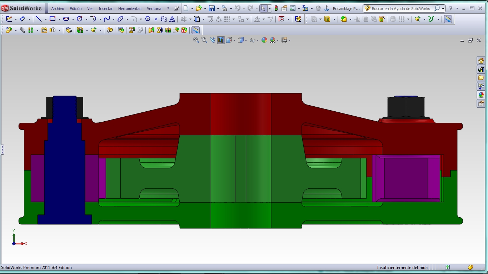
Task: Click the Print icon
Action: [x=224, y=8]
